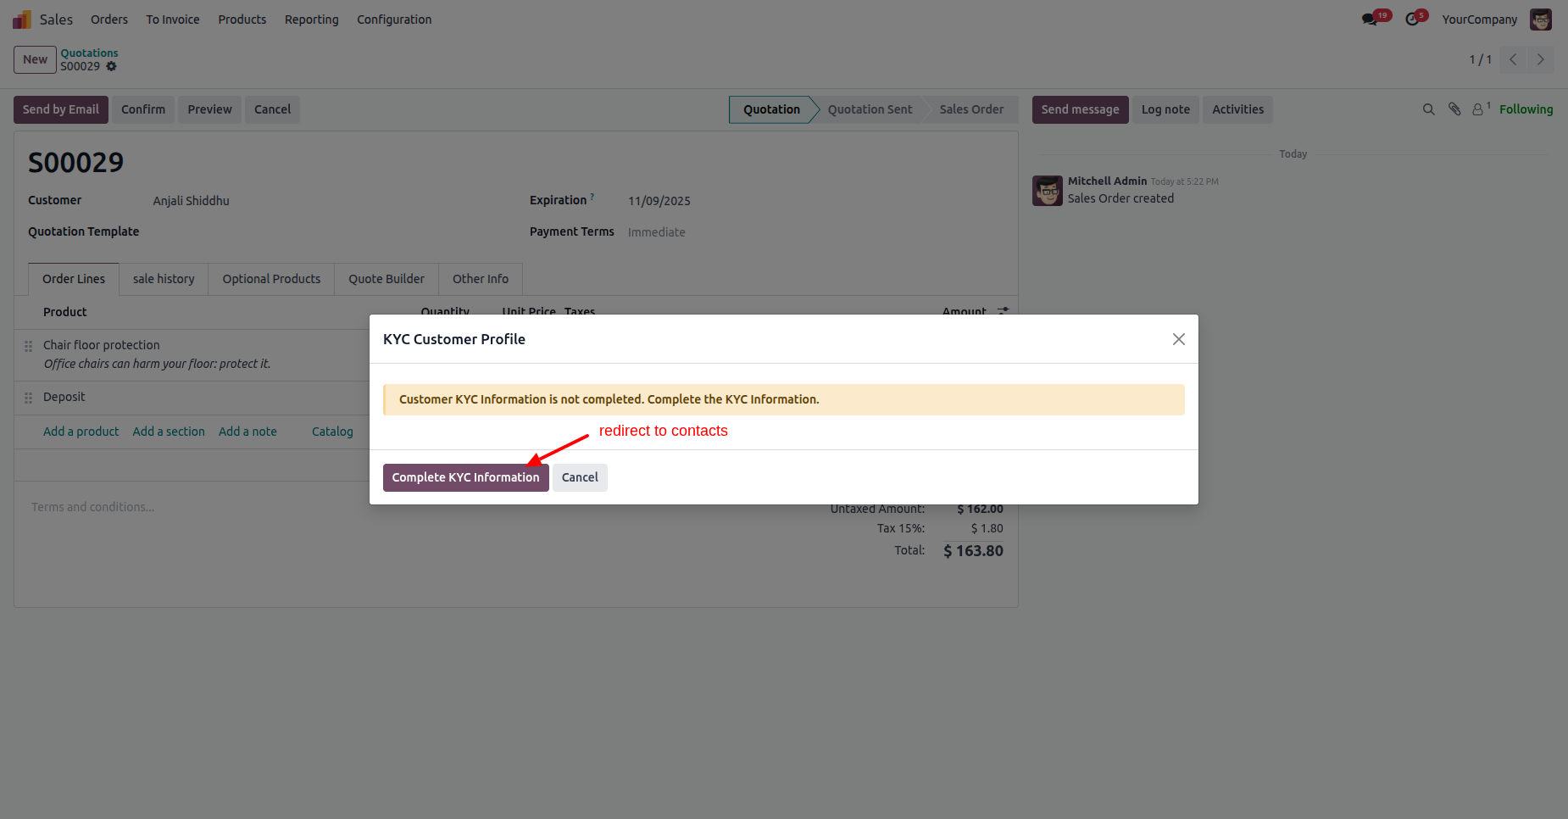Toggle the Following subscription status
The image size is (1568, 819).
(1526, 109)
